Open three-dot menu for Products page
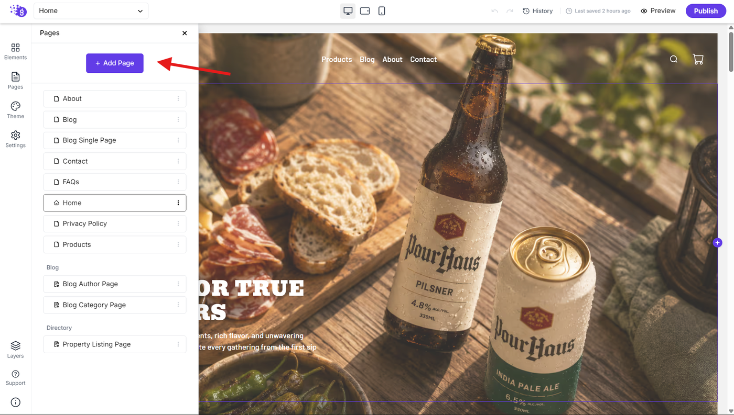This screenshot has height=415, width=734. (178, 244)
